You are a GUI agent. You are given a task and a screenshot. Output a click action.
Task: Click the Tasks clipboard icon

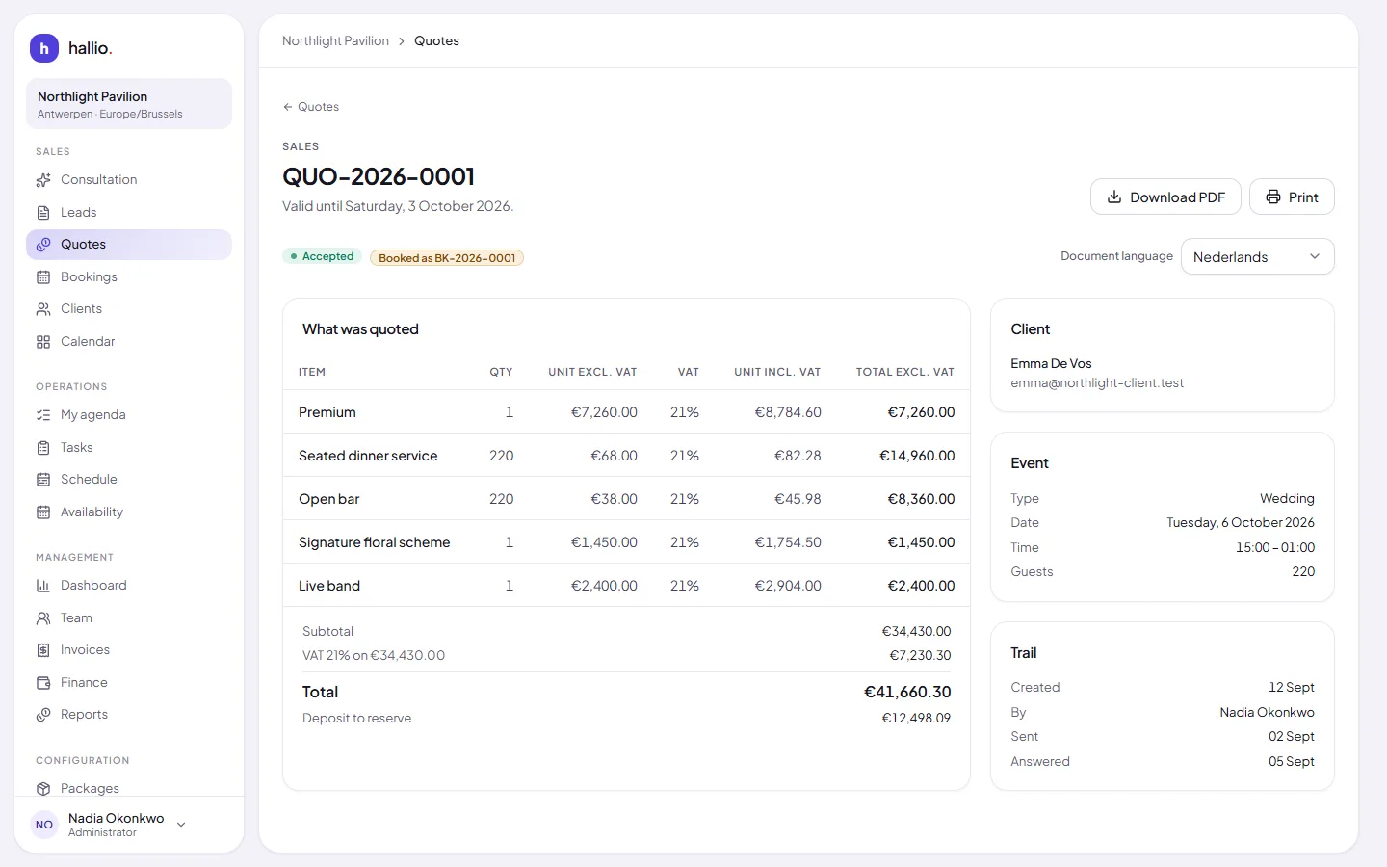[43, 448]
